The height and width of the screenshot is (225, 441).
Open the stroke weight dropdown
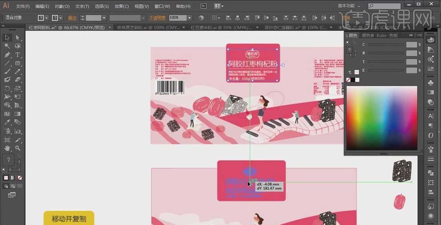(104, 18)
